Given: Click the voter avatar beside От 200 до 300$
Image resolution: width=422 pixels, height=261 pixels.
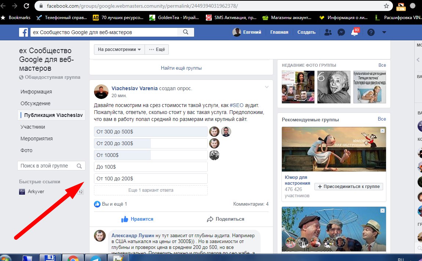Looking at the screenshot, I should [x=214, y=143].
